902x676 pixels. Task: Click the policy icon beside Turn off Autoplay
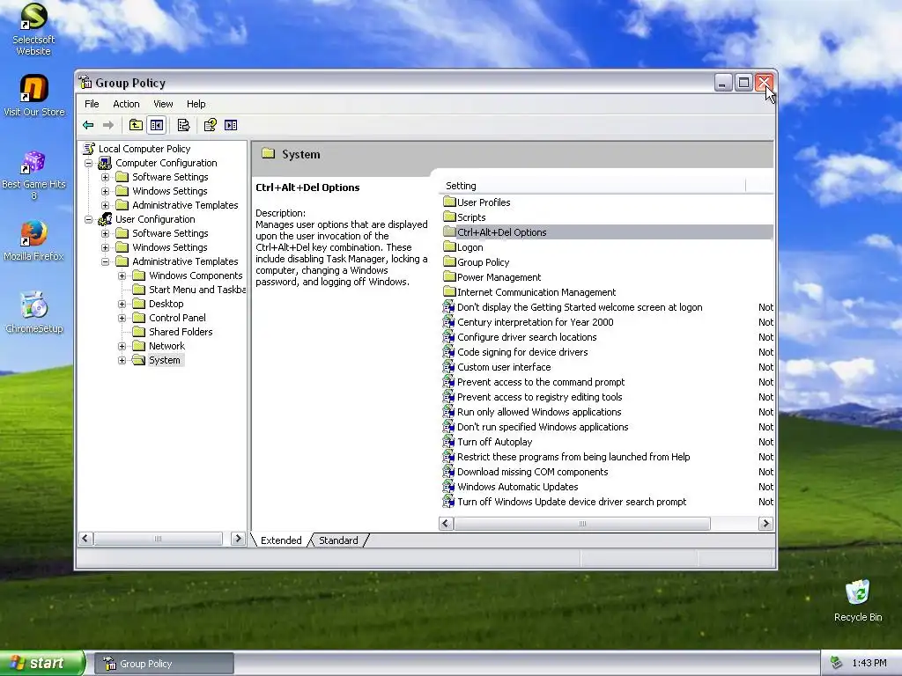tap(448, 442)
